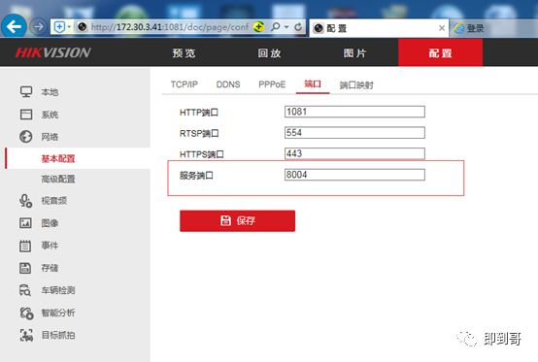Expand the address bar search dropdown arrow
The height and width of the screenshot is (362, 538).
[x=286, y=27]
